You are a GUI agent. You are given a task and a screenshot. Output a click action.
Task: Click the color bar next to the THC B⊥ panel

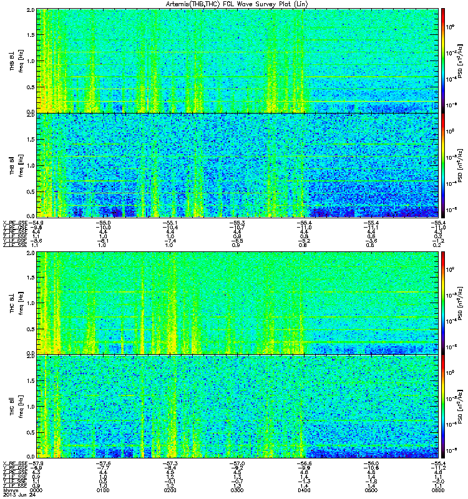pos(443,303)
